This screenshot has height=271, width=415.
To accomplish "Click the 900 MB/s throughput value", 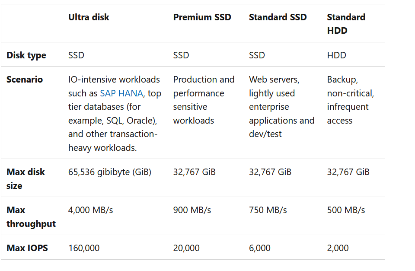I will click(x=192, y=210).
